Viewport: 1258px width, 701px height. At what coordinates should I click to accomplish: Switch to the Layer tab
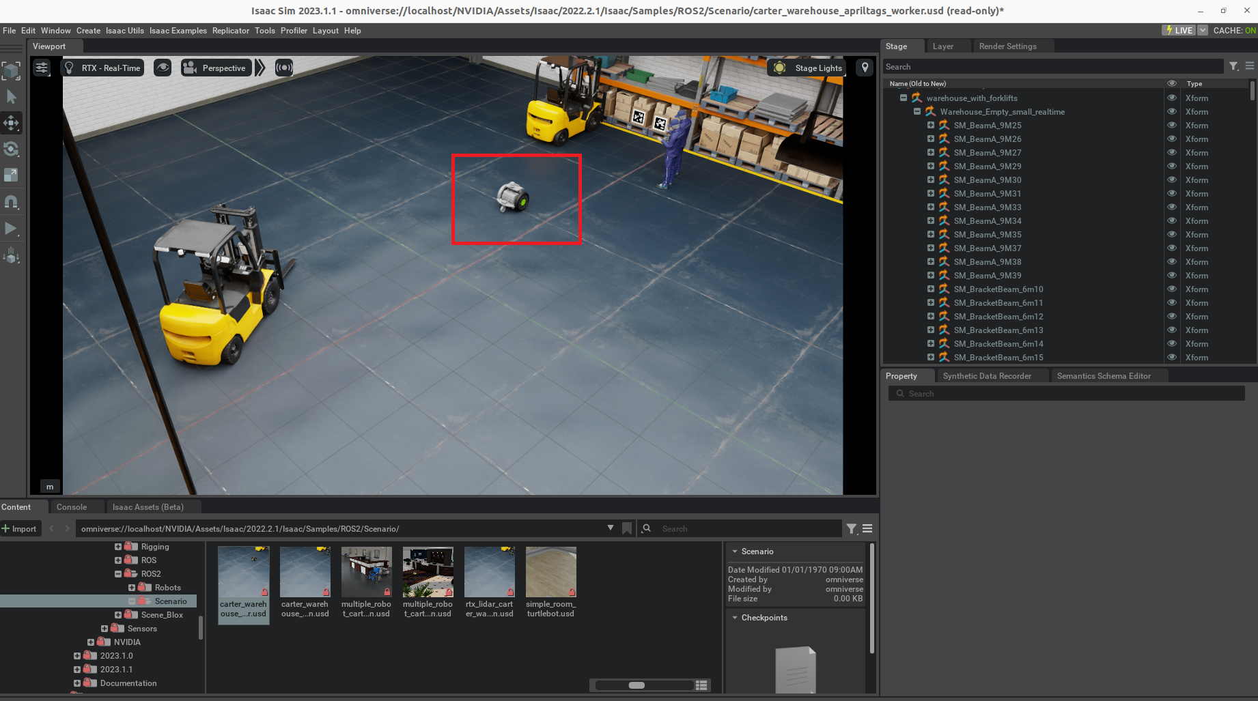click(x=943, y=46)
